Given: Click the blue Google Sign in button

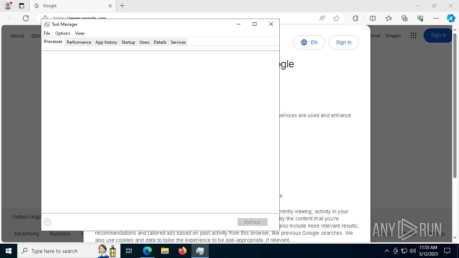Looking at the screenshot, I should [x=438, y=35].
